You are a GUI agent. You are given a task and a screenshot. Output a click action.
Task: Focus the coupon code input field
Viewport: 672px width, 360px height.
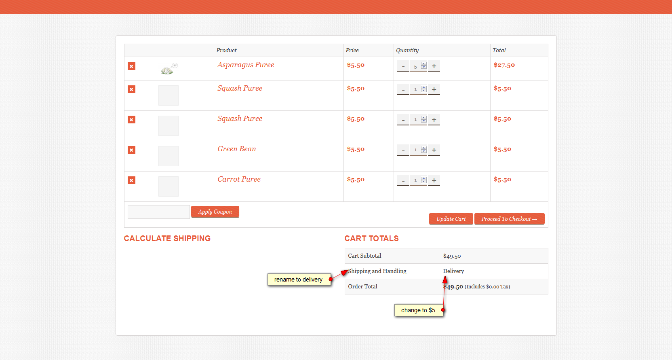(x=158, y=212)
